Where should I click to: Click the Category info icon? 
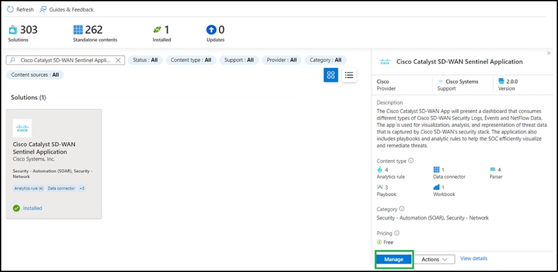(402, 209)
